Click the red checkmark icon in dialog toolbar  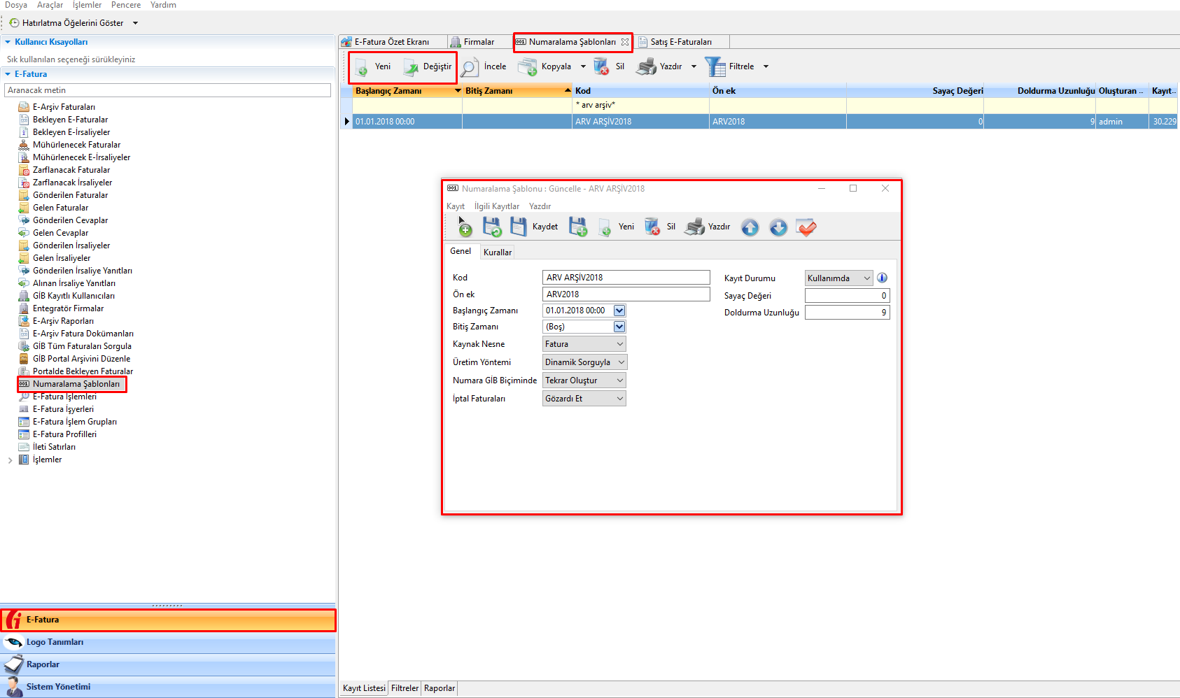coord(806,227)
